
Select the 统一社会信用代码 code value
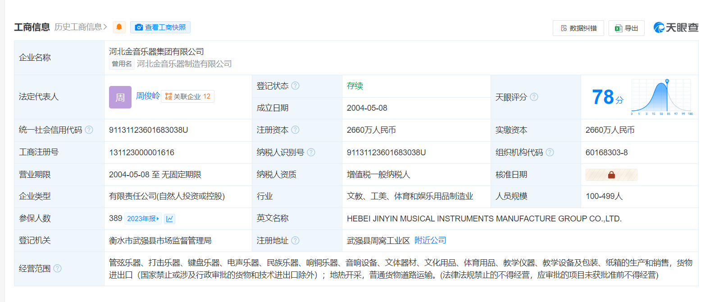tap(149, 130)
